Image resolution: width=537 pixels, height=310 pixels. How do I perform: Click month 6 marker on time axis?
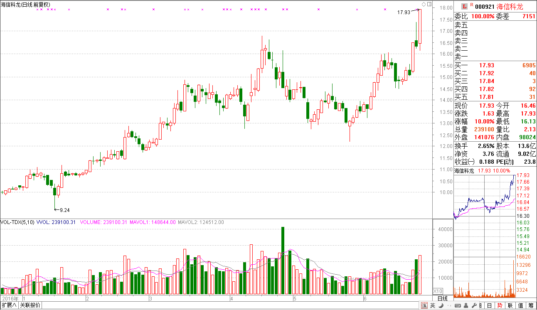click(365, 299)
